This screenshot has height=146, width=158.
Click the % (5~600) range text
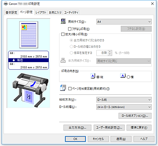click(x=122, y=53)
